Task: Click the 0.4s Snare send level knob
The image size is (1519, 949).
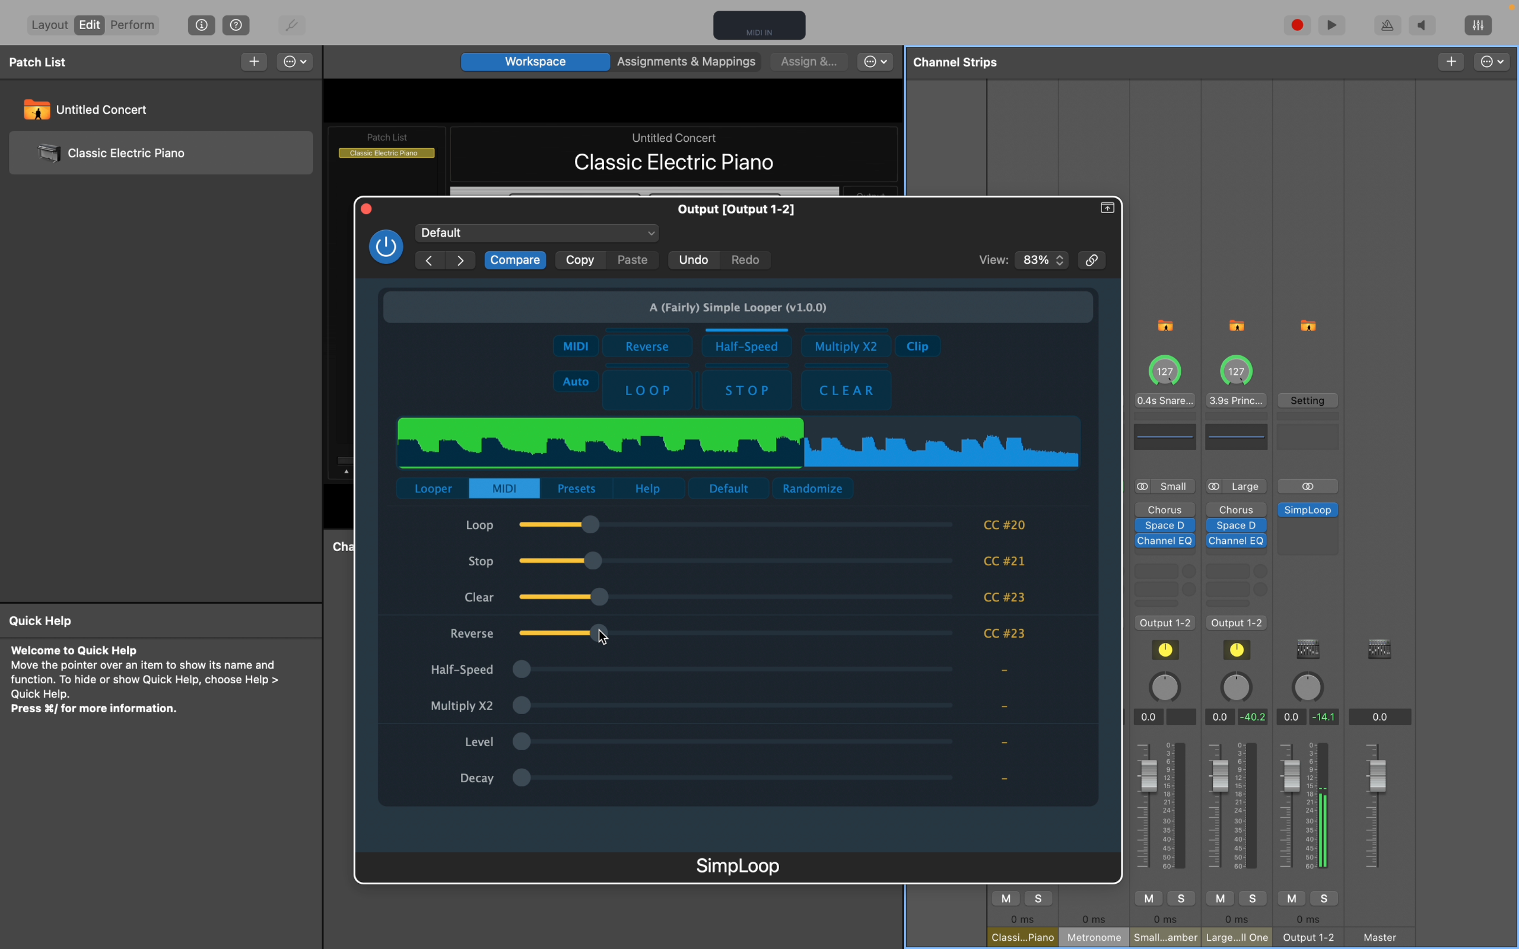Action: (1165, 371)
